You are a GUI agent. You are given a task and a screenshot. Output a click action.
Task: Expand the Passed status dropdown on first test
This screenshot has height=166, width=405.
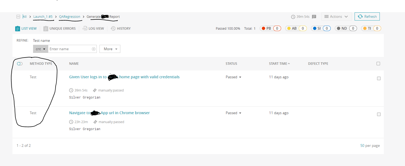coord(233,77)
